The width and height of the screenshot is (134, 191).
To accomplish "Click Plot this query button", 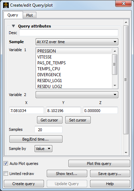I will pos(99,164).
